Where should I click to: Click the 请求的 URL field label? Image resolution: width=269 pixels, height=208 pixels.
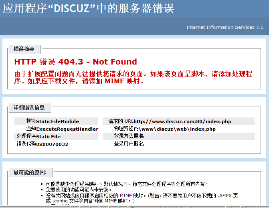coord(120,121)
